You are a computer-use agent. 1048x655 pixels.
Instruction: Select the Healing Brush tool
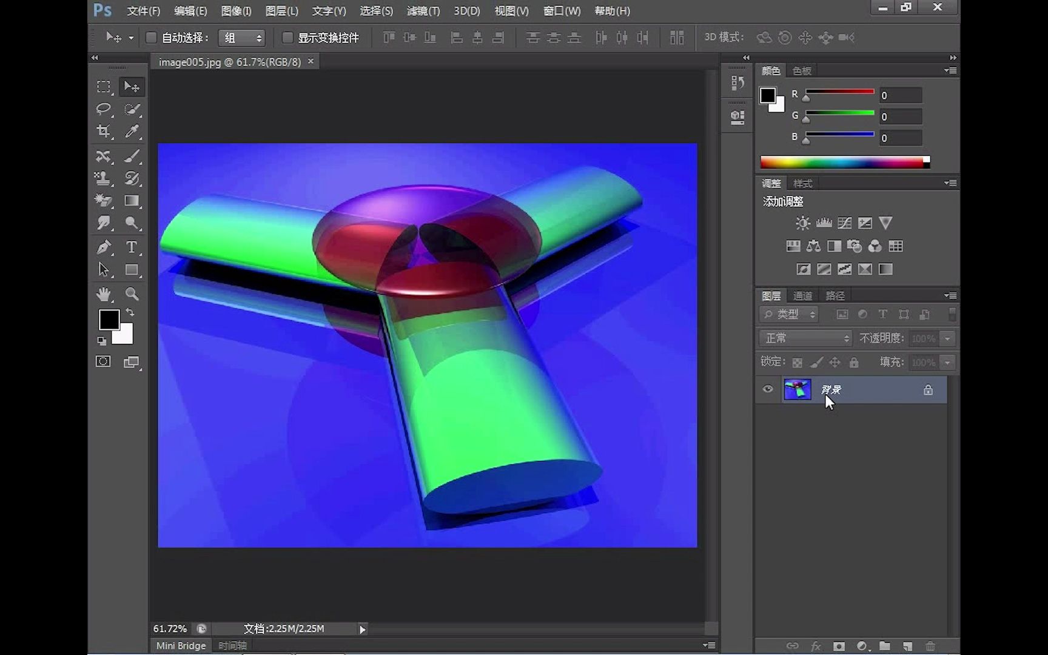(x=104, y=156)
